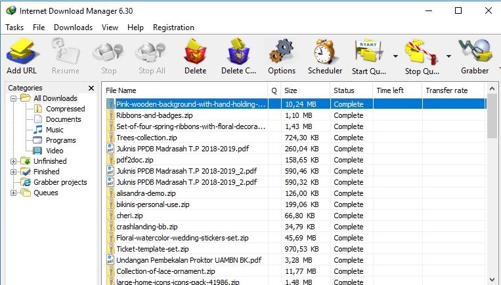Sort by the Q column header
This screenshot has width=501, height=285.
[x=274, y=90]
